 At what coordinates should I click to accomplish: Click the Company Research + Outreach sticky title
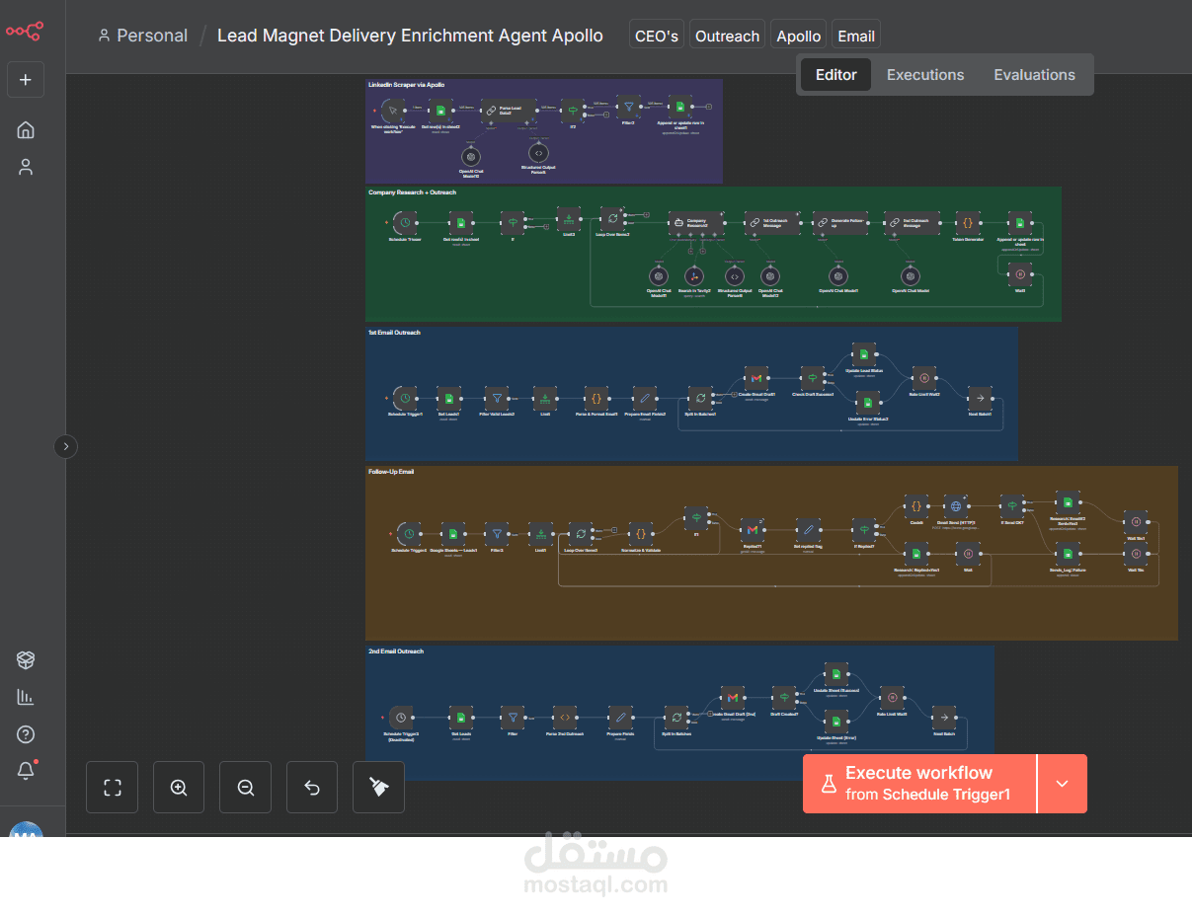click(x=412, y=192)
